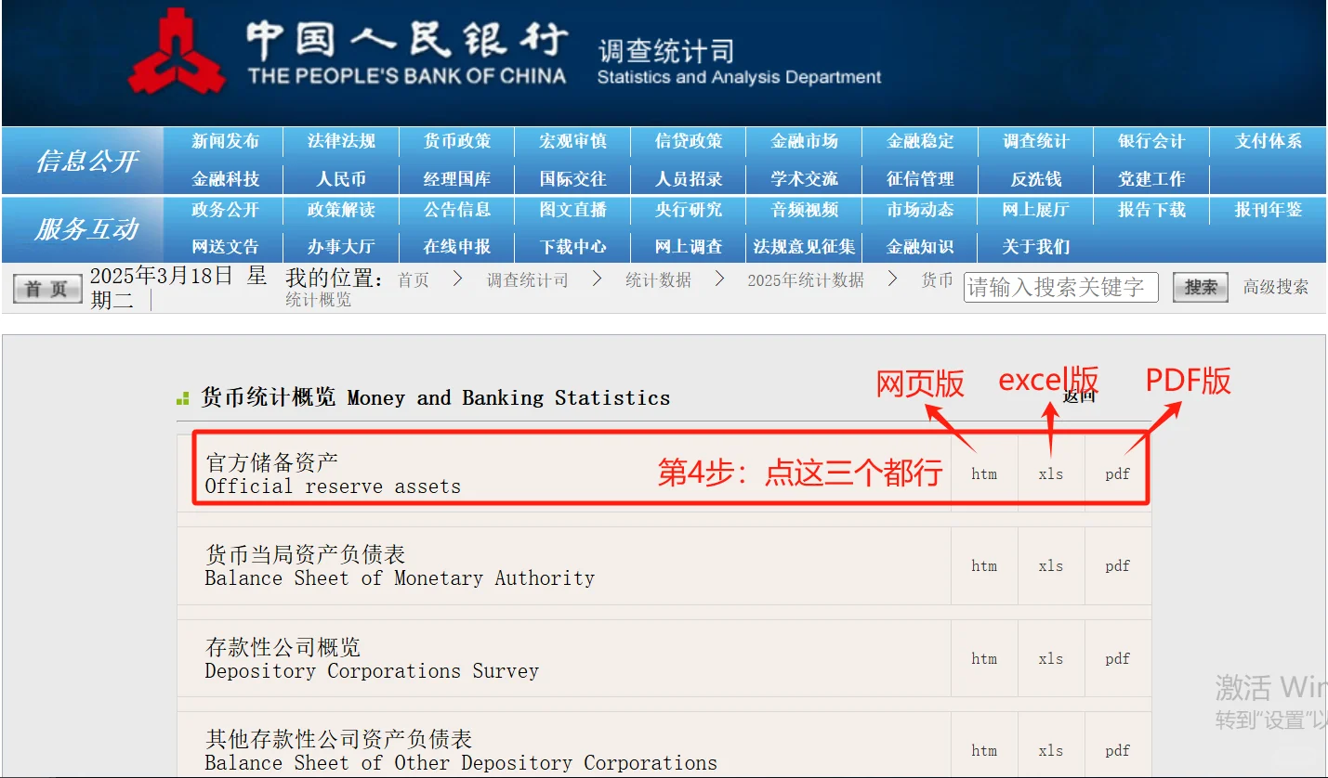Go to 支付体系 section

(x=1269, y=141)
